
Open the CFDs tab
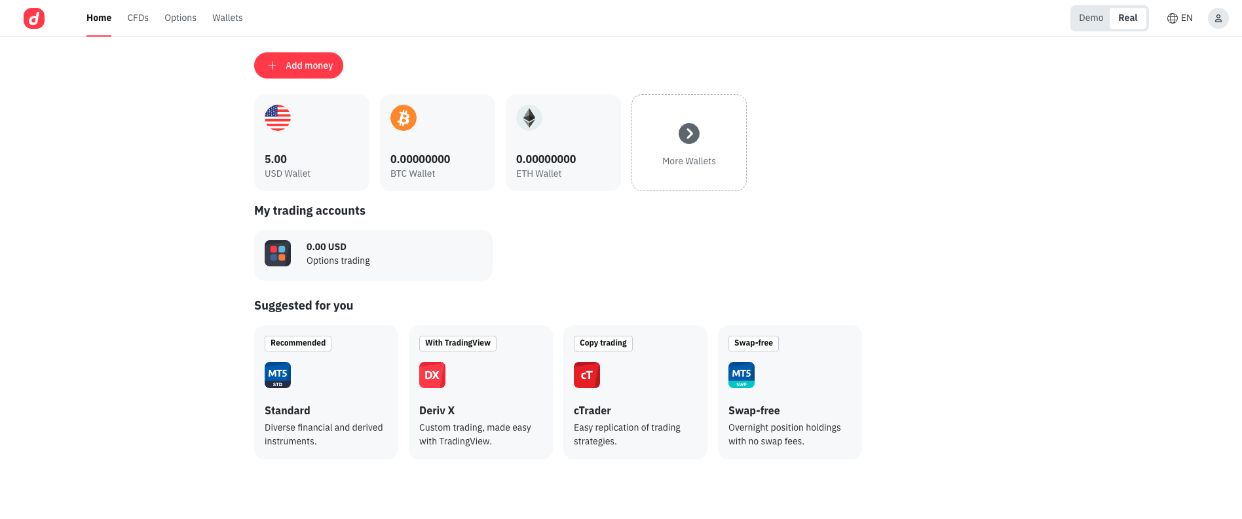point(138,18)
